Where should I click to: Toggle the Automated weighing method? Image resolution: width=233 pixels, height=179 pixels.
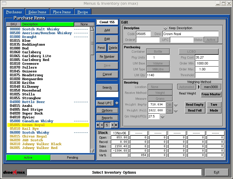(x=187, y=87)
